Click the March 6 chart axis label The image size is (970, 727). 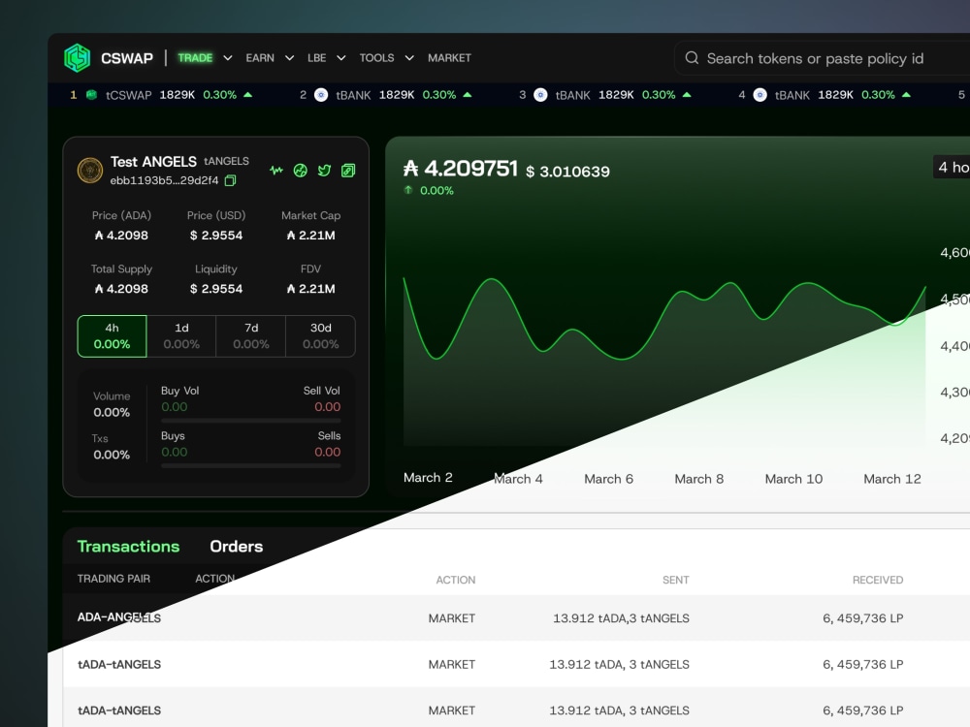point(609,479)
